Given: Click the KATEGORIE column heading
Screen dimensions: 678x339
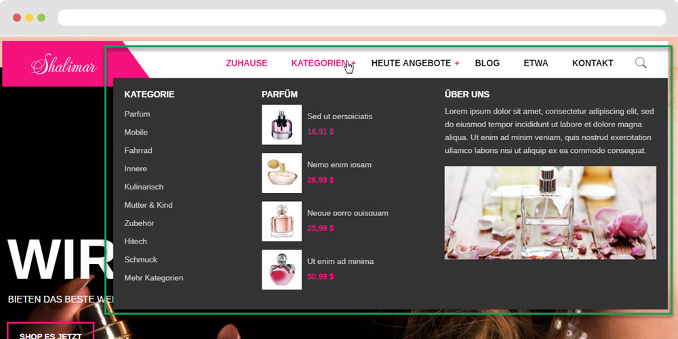Looking at the screenshot, I should 149,94.
